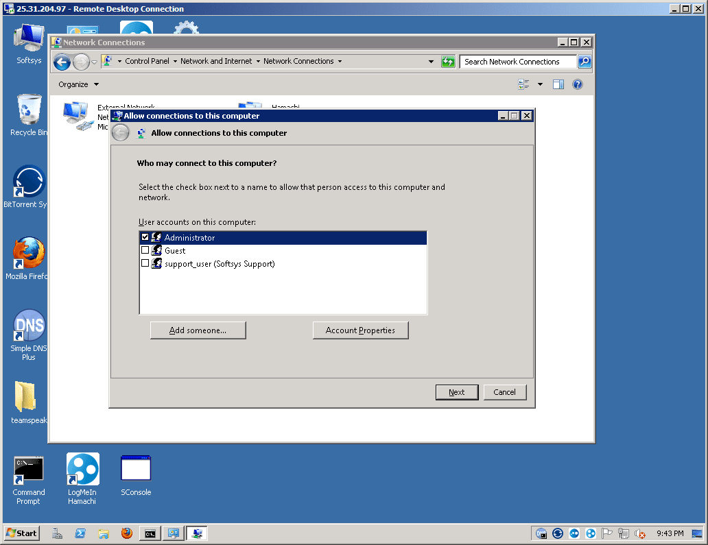Image resolution: width=708 pixels, height=545 pixels.
Task: Click Control Panel breadcrumb in address bar
Action: (x=147, y=61)
